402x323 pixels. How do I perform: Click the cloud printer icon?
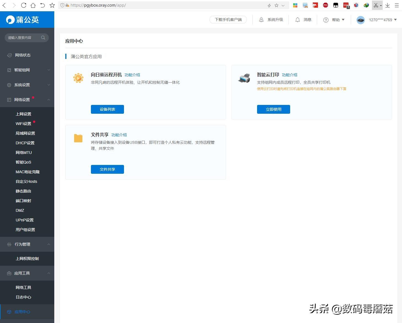pos(244,78)
